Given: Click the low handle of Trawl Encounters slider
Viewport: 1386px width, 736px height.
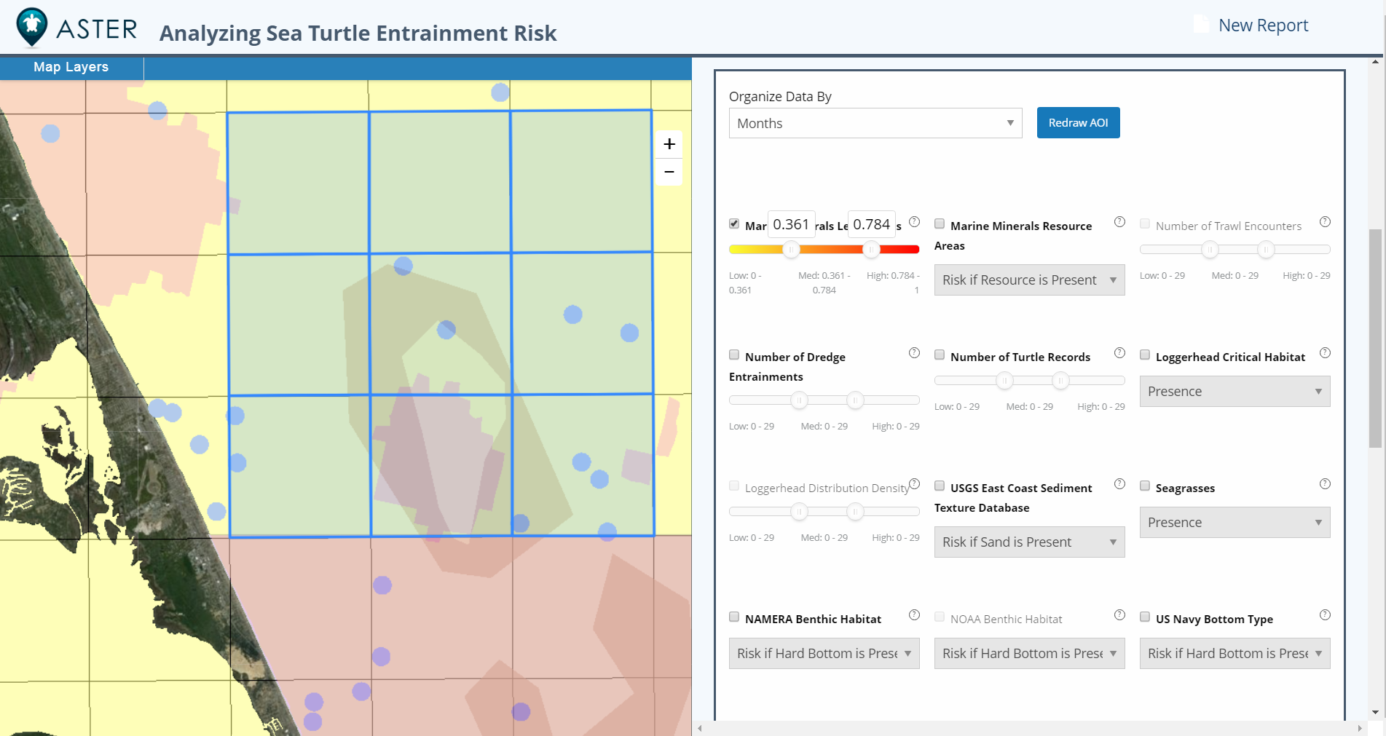Looking at the screenshot, I should [1210, 250].
